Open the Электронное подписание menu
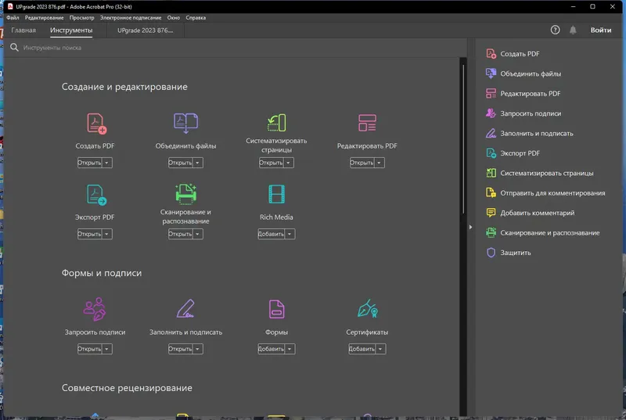The image size is (626, 420). pos(131,17)
